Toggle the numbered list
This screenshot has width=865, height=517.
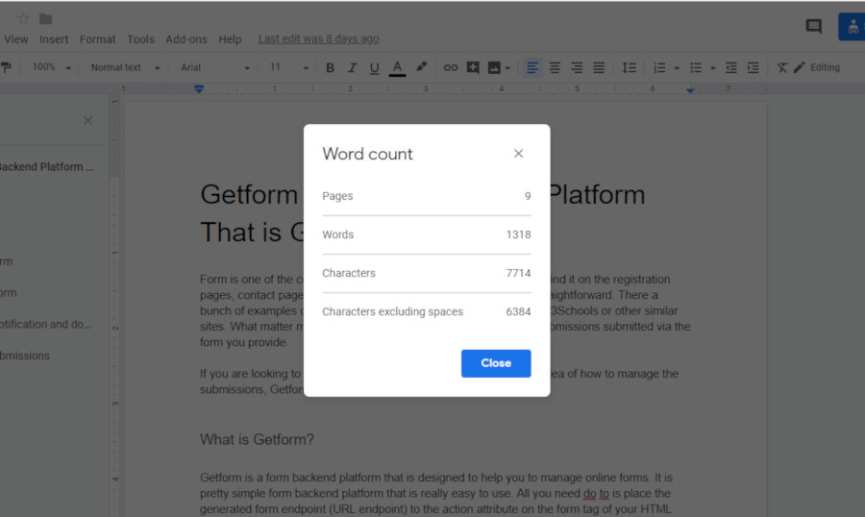coord(659,68)
